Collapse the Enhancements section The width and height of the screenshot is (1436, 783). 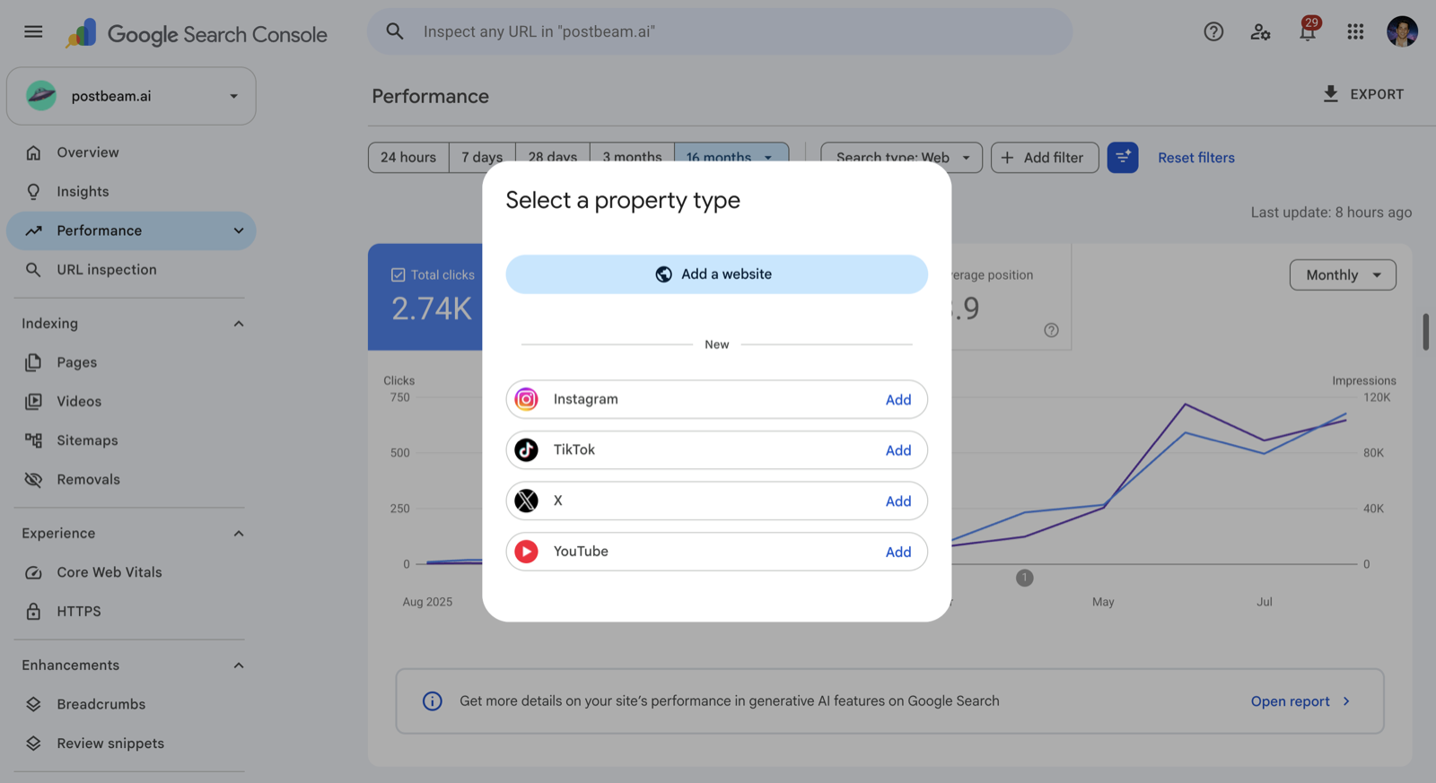239,666
